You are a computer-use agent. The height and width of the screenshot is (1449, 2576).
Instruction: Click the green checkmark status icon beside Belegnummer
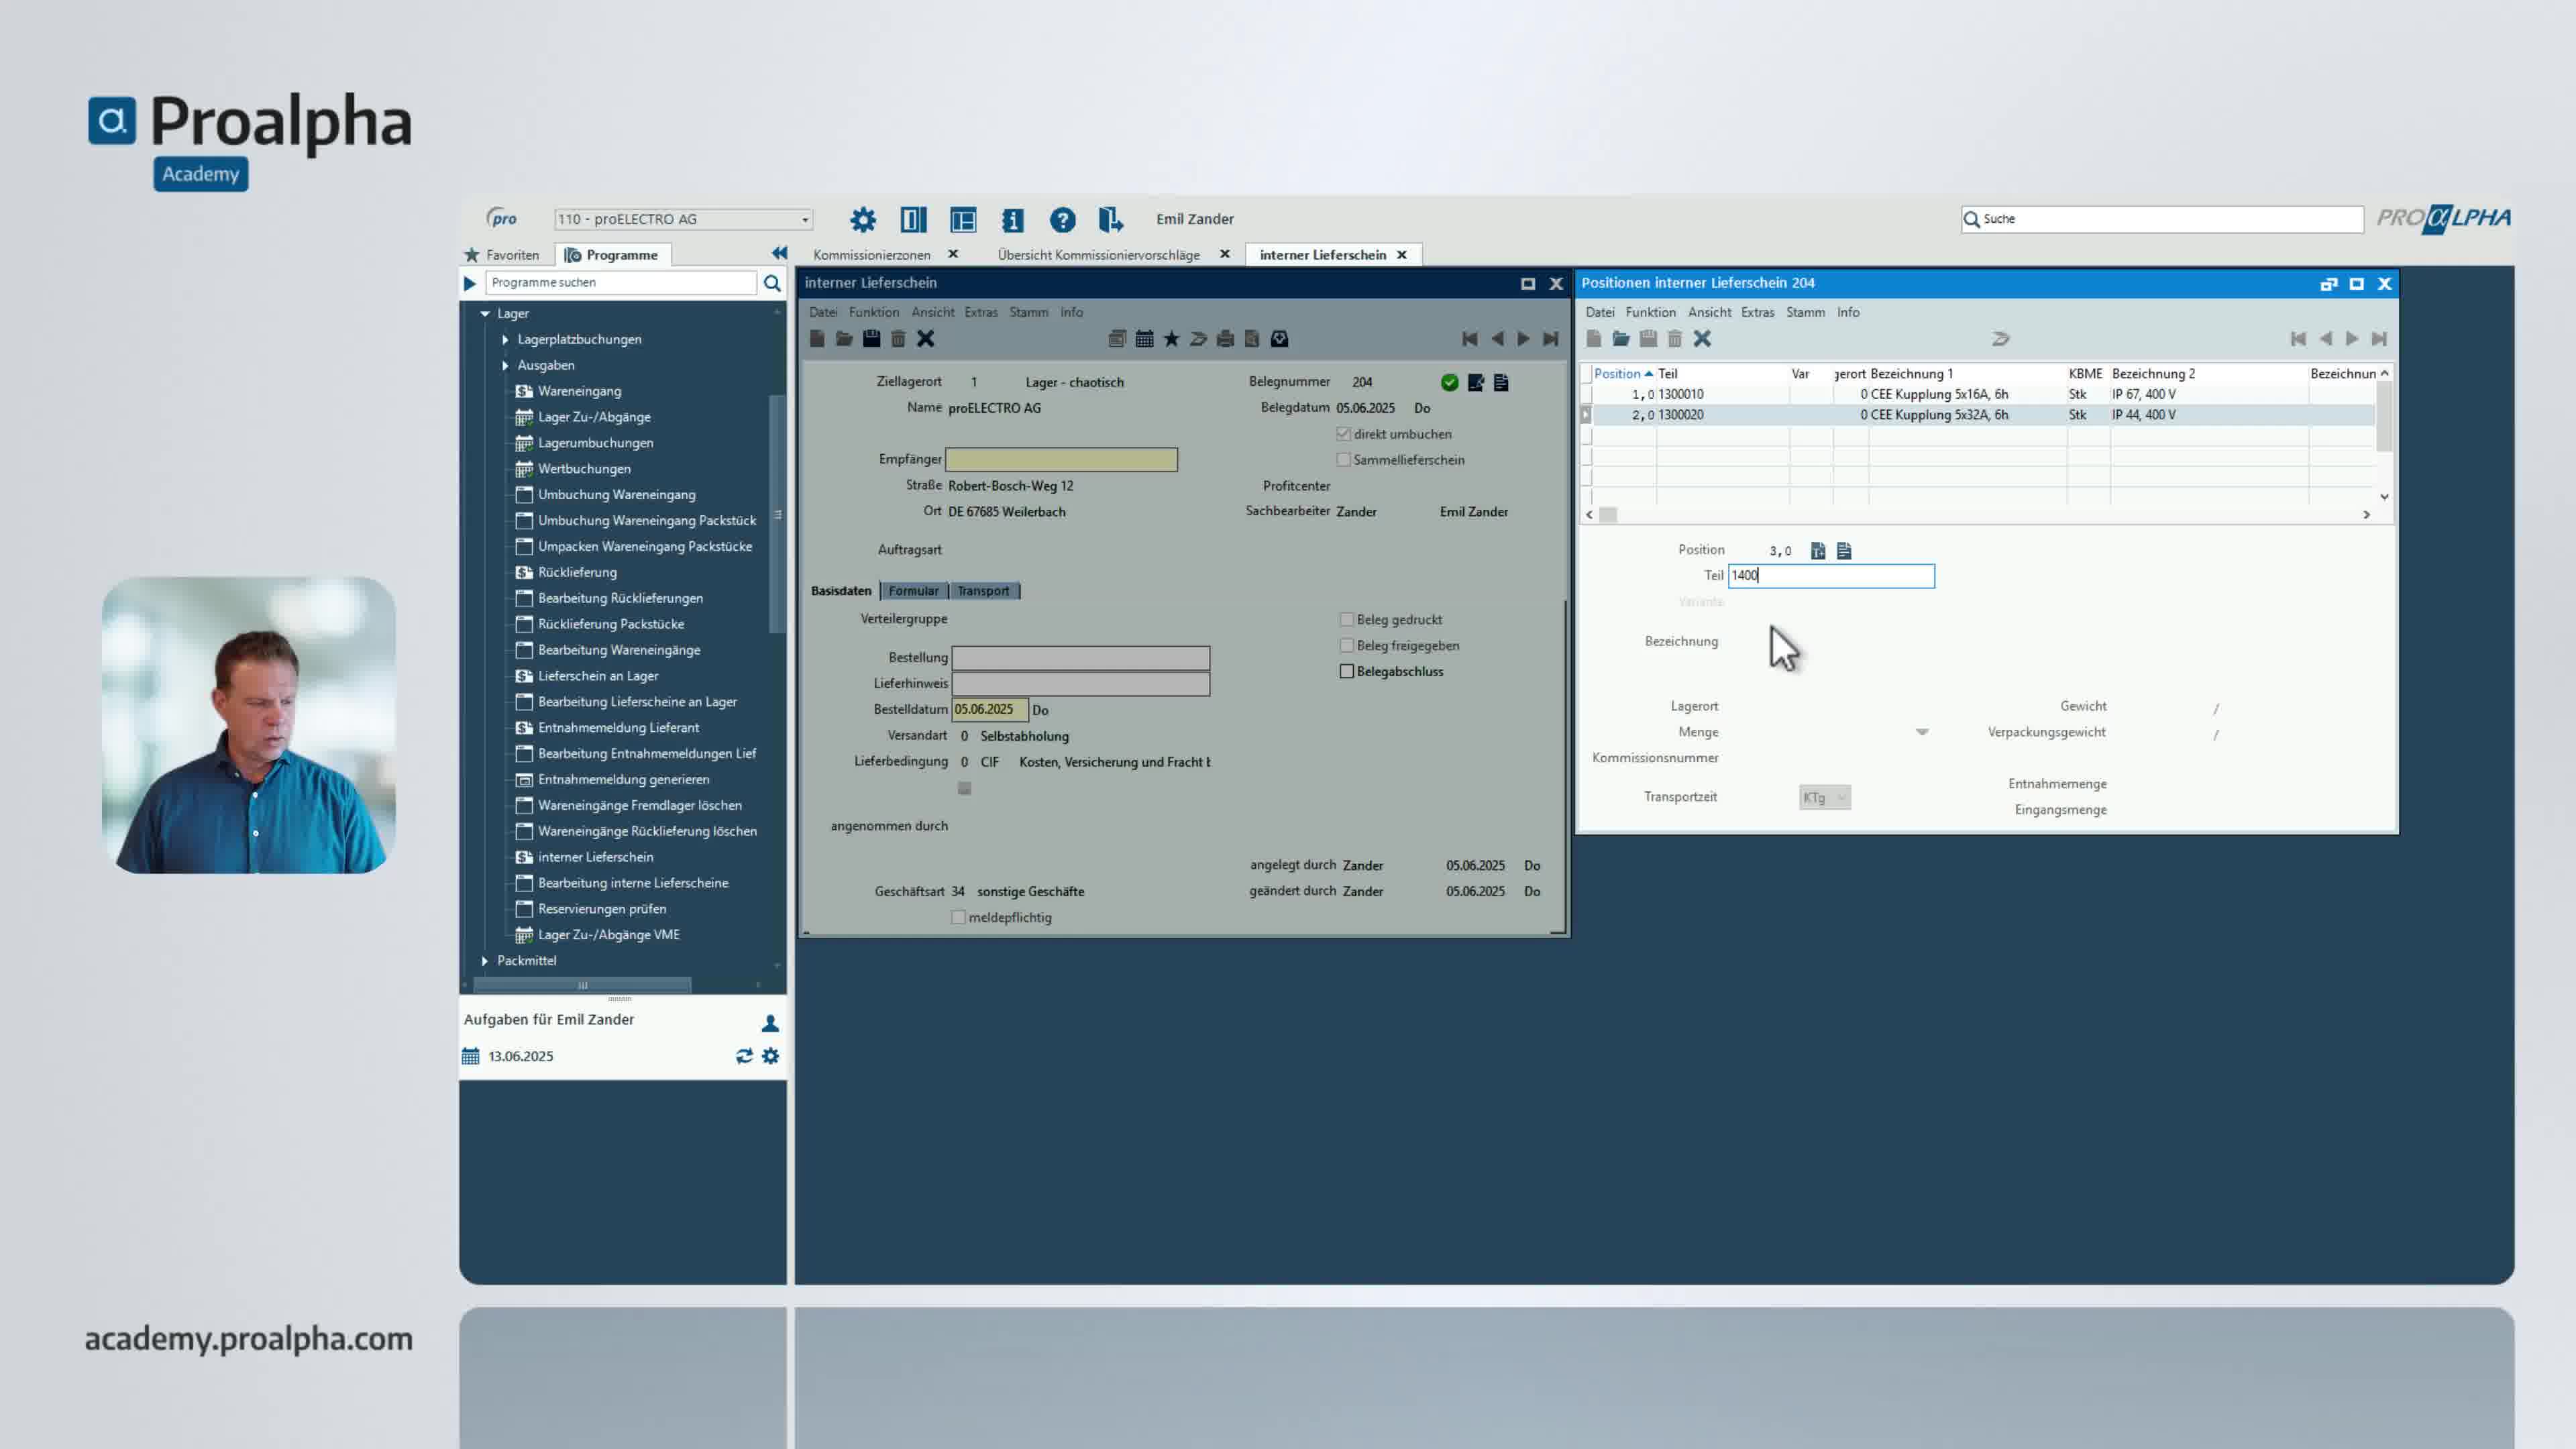pyautogui.click(x=1449, y=382)
